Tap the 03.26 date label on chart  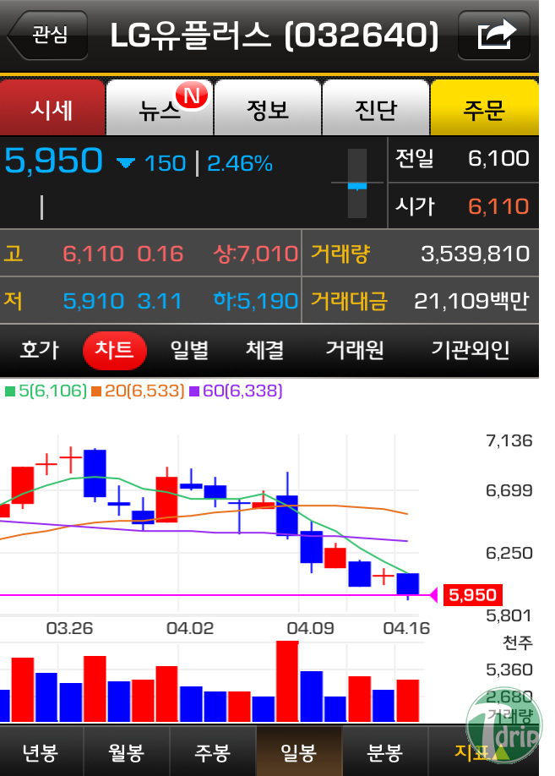coord(70,628)
